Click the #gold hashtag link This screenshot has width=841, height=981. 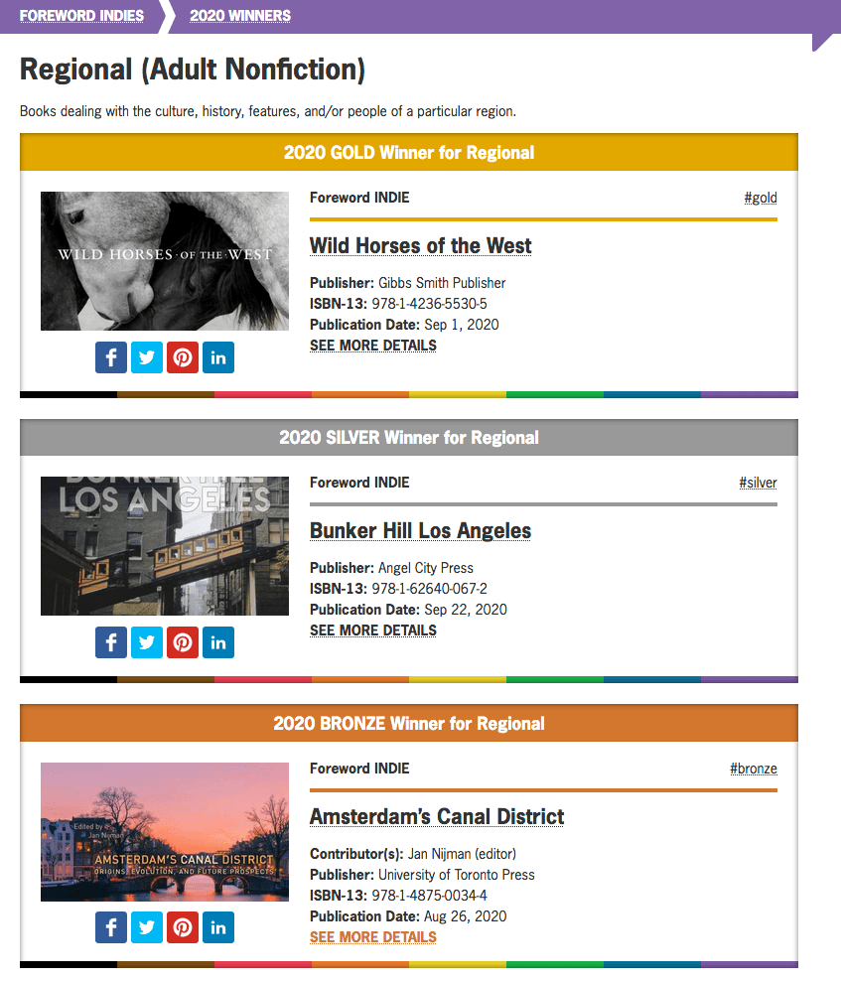(760, 198)
